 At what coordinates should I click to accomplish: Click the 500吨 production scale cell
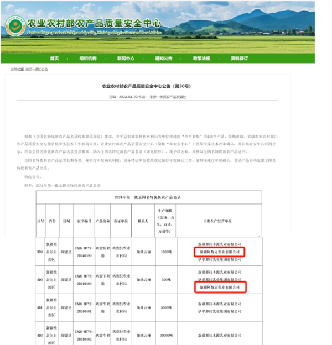click(x=166, y=280)
